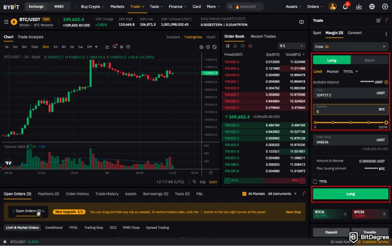Expand the Assets dropdown in header
The width and height of the screenshot is (392, 246).
294,7
